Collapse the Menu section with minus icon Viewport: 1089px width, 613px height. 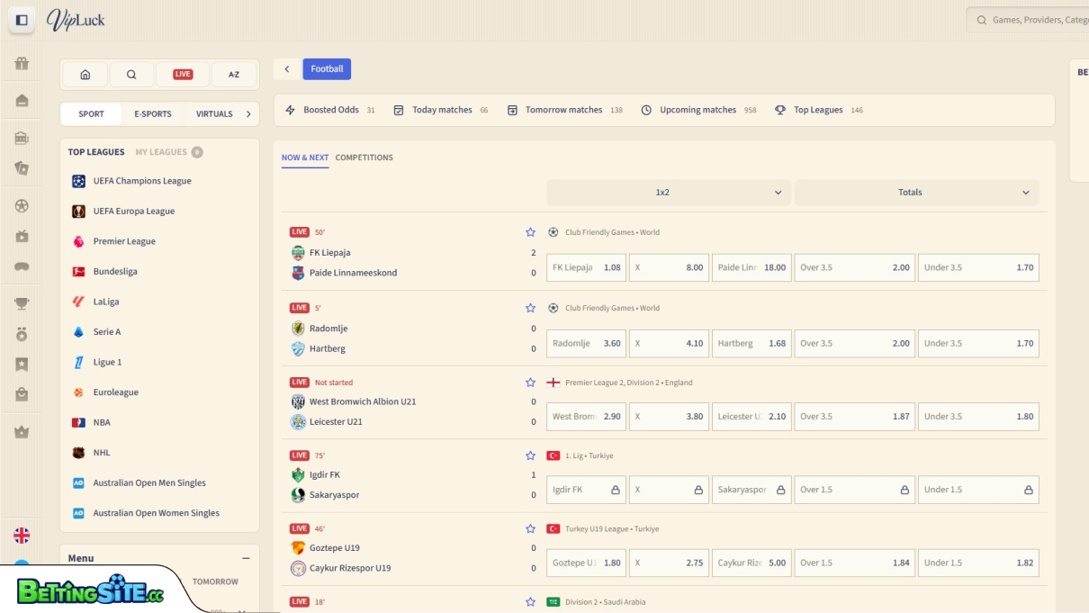245,557
